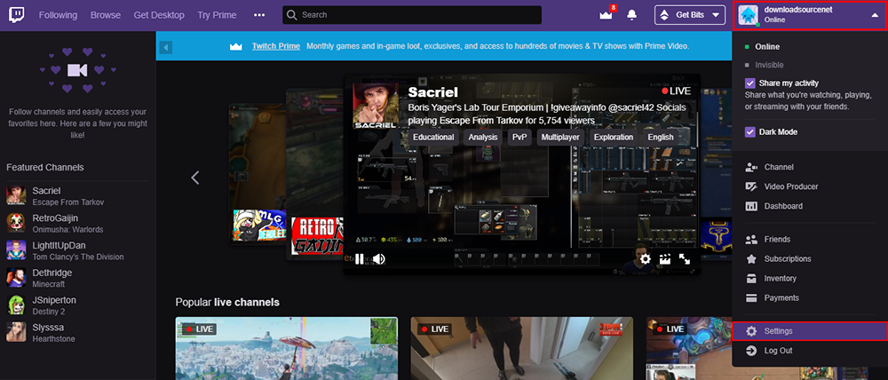Click Slysssa avatar in sidebar
This screenshot has height=380, width=888.
click(x=16, y=332)
